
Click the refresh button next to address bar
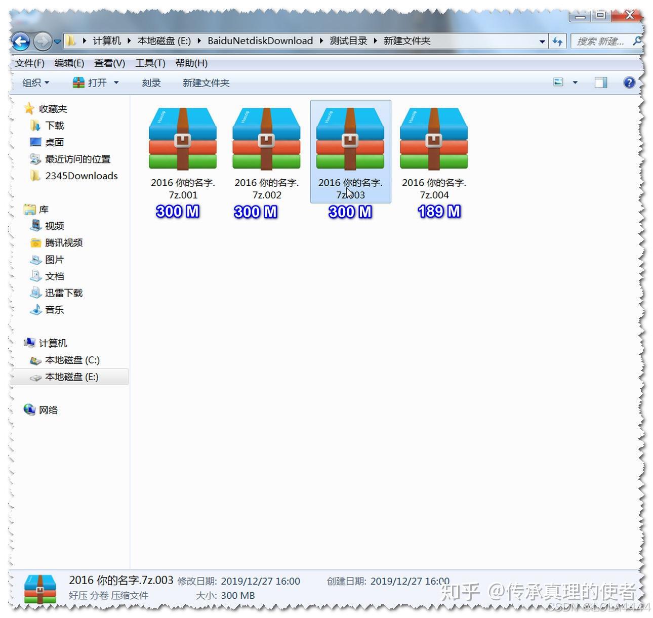coord(557,42)
